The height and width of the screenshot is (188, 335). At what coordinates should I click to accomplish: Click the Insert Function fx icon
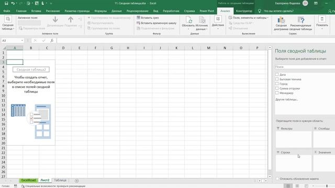52,41
